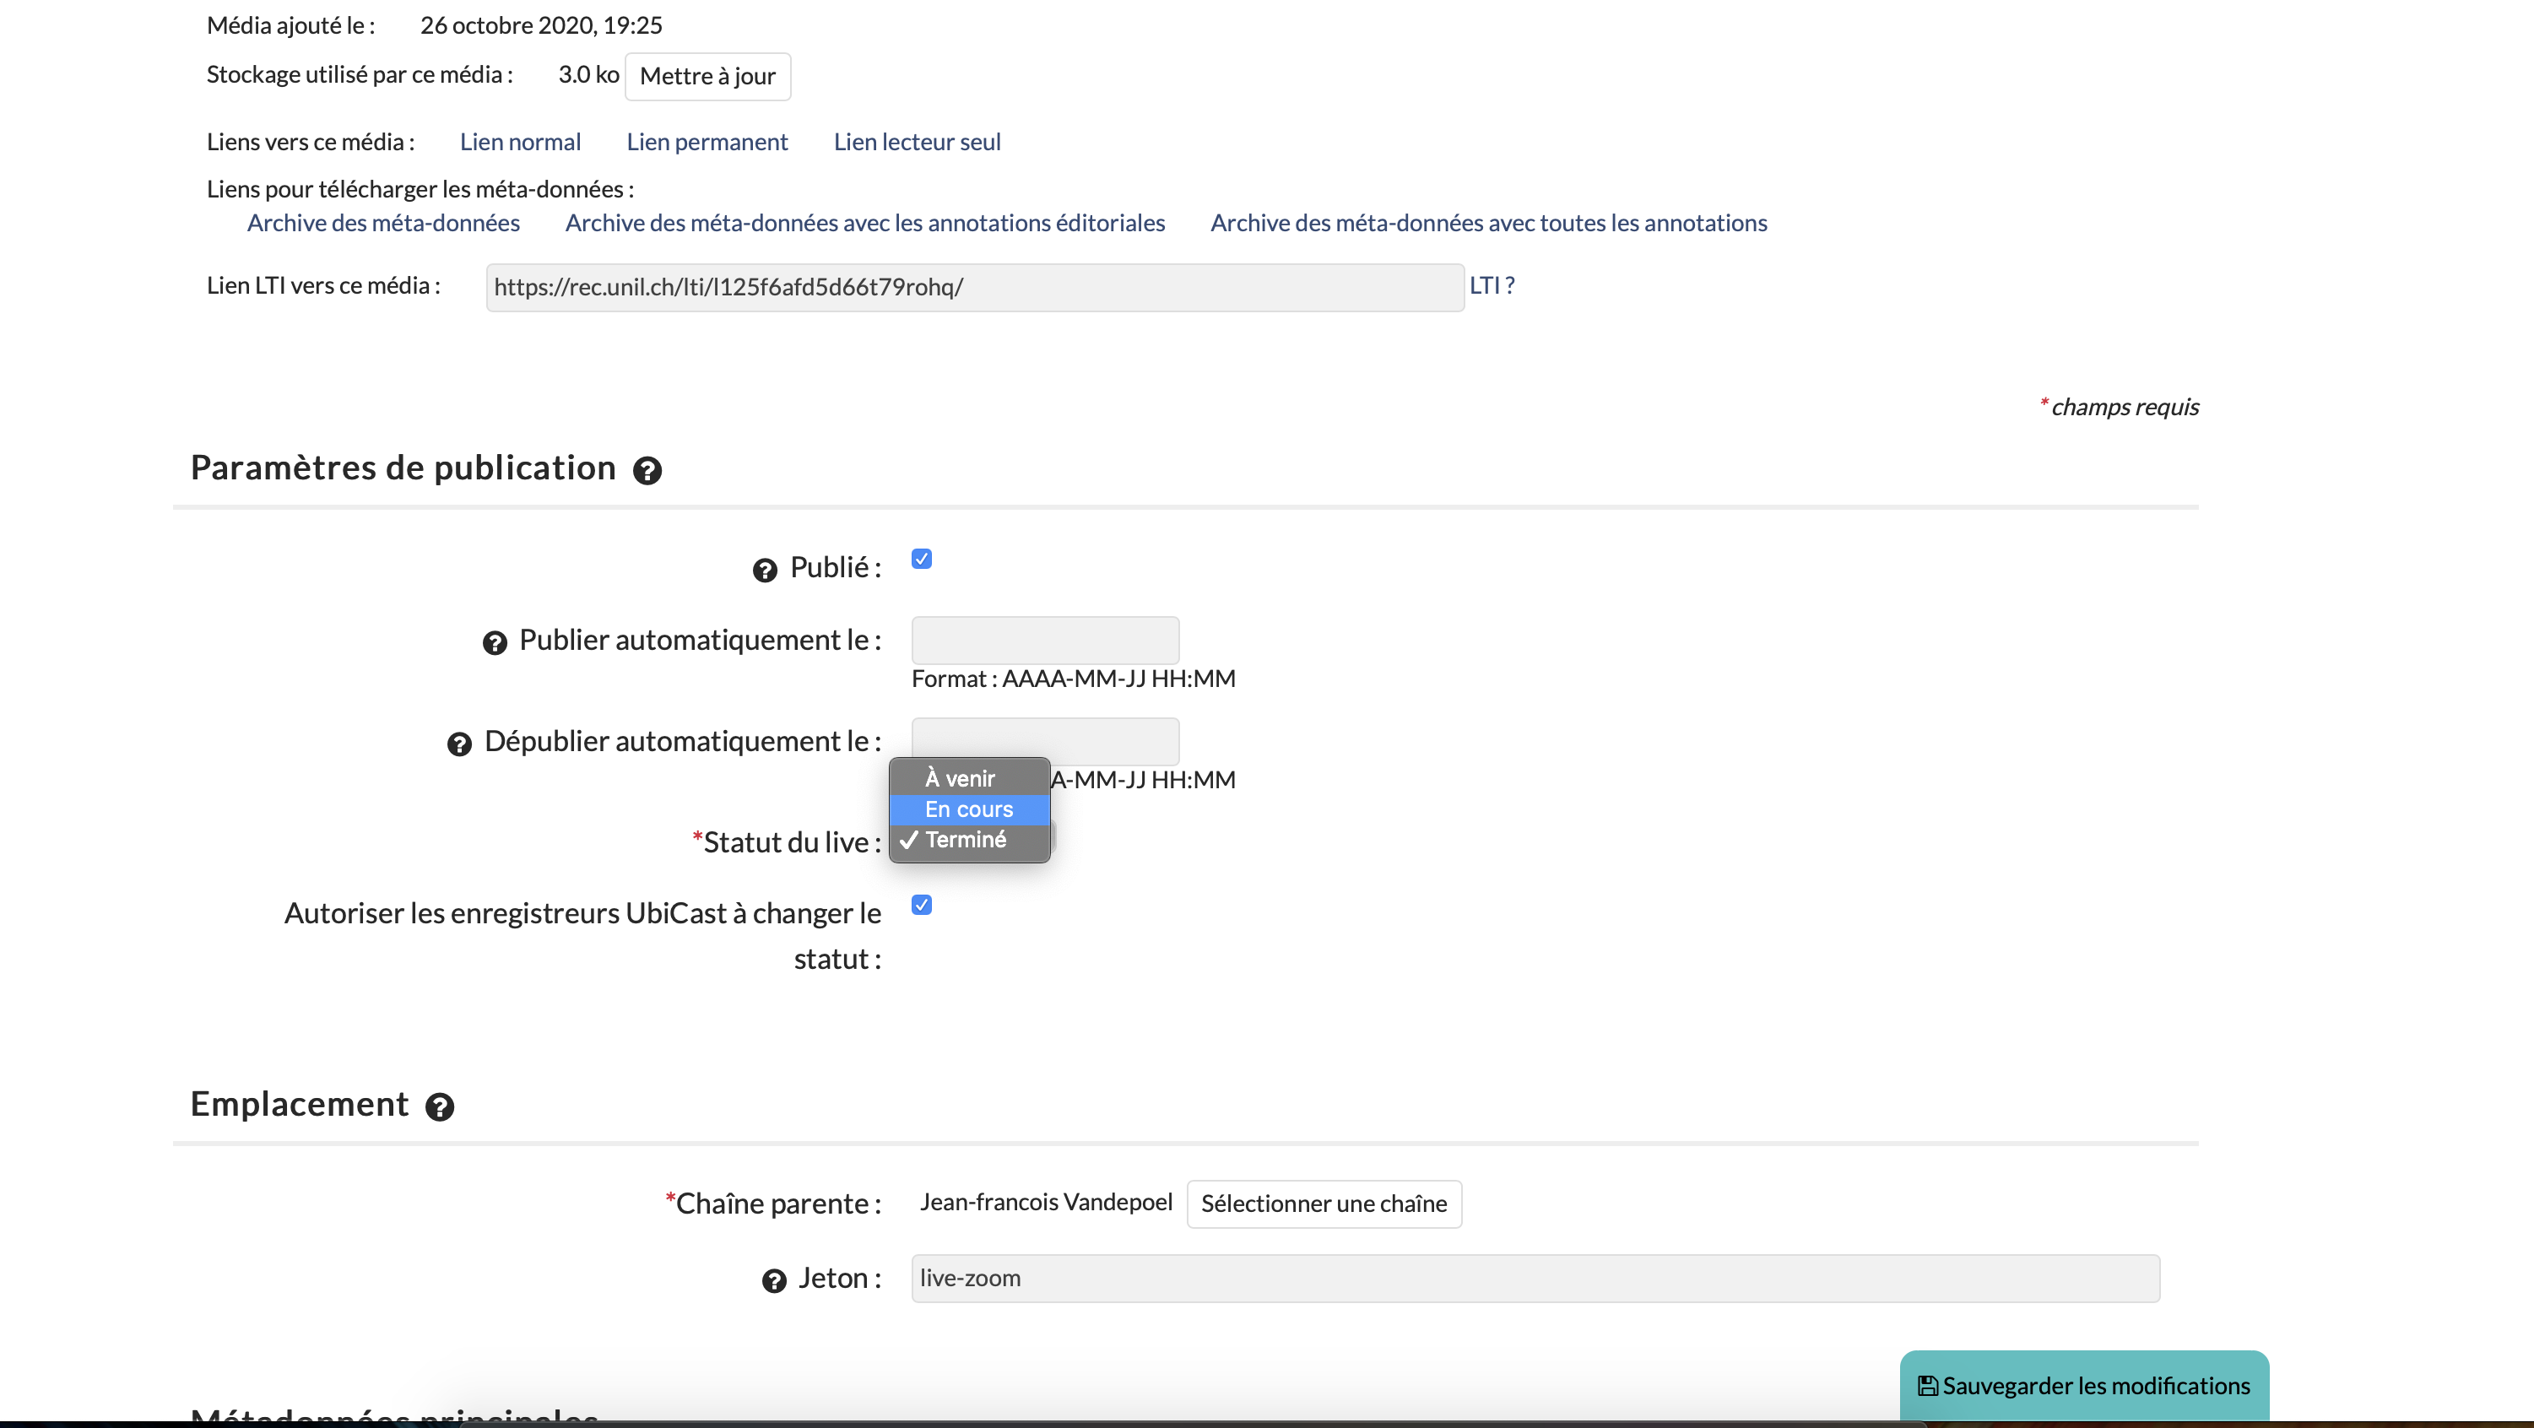This screenshot has height=1428, width=2534.
Task: Click help icon beside Jeton label
Action: coord(774,1280)
